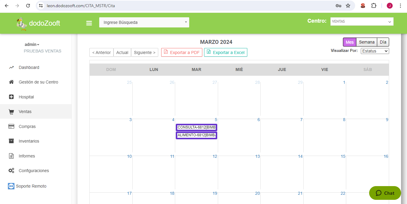Open browser extensions puzzle icon
407x204 pixels.
(x=374, y=6)
